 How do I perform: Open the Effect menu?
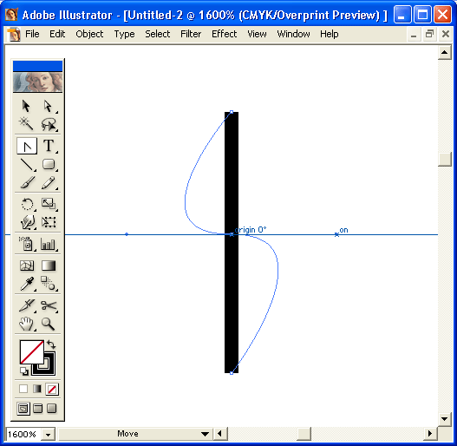pyautogui.click(x=224, y=34)
